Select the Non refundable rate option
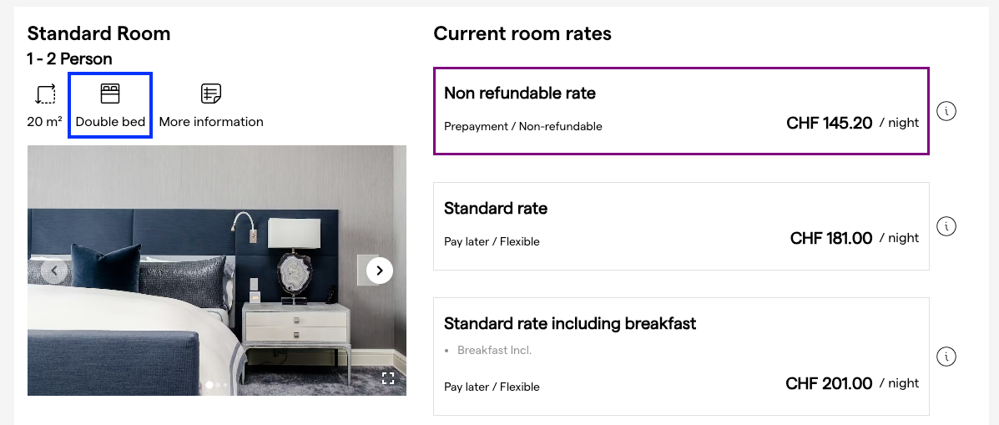Screen dimensions: 999x425 pyautogui.click(x=681, y=111)
